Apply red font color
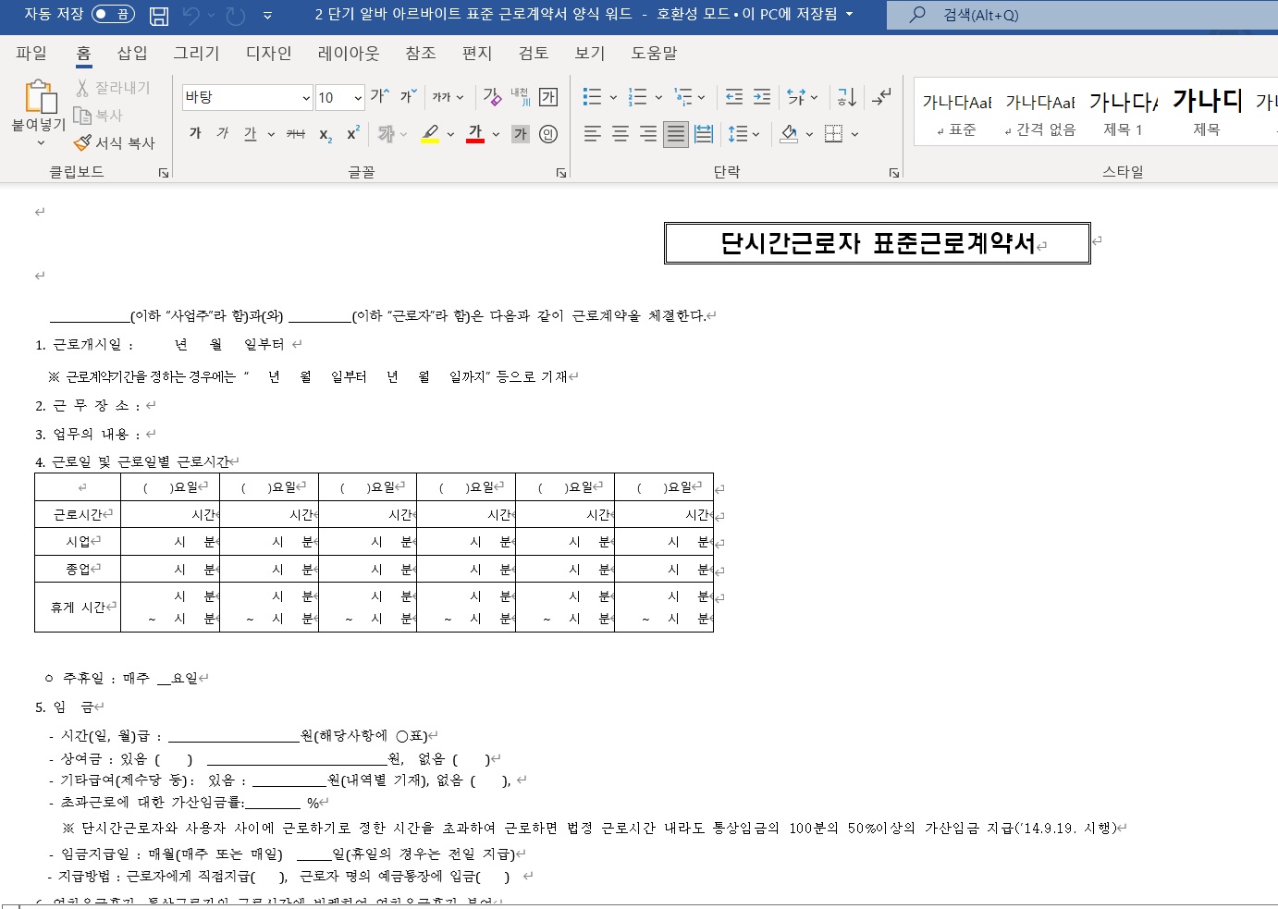Viewport: 1278px width, 909px height. coord(475,134)
